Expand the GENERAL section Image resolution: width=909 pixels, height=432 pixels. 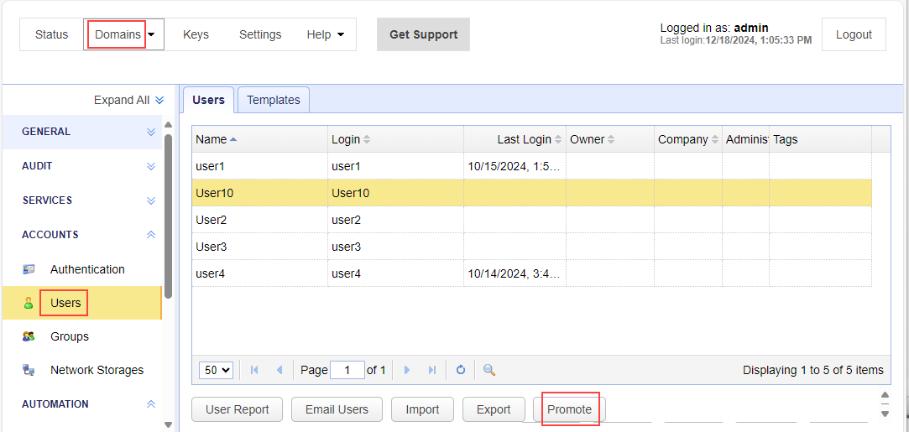coord(151,132)
